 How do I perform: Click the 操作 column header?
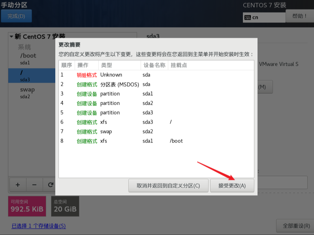coord(86,65)
